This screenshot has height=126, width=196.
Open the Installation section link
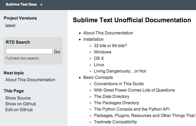(93, 39)
